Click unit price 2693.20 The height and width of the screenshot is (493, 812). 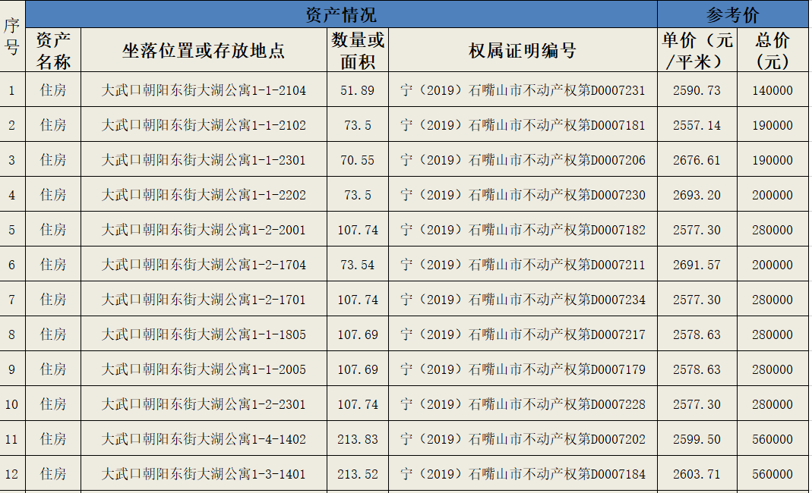pyautogui.click(x=697, y=194)
